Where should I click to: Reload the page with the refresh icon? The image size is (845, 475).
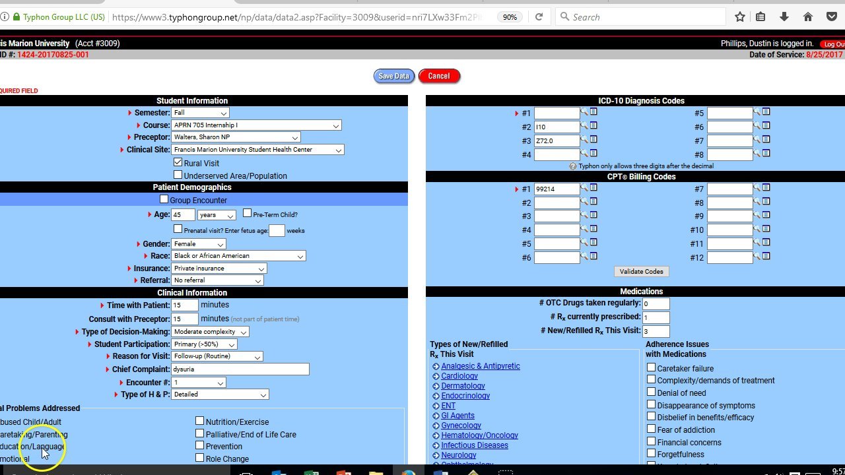pos(539,16)
